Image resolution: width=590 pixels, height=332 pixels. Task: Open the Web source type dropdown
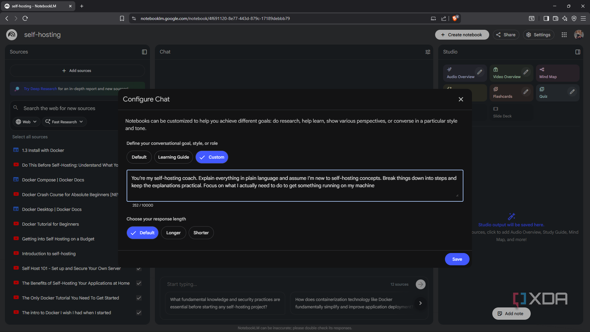pyautogui.click(x=26, y=122)
